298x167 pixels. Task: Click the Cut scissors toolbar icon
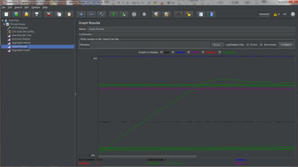click(49, 15)
